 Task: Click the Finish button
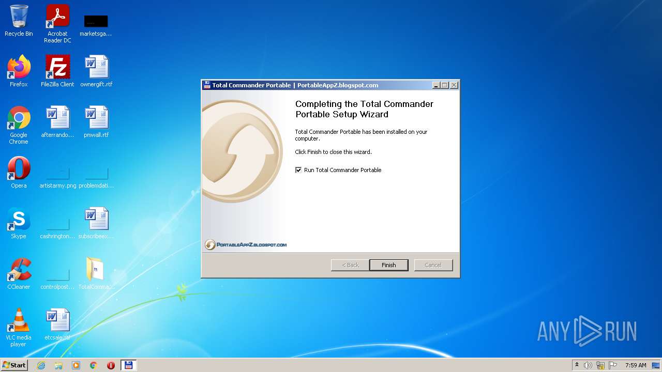[388, 265]
